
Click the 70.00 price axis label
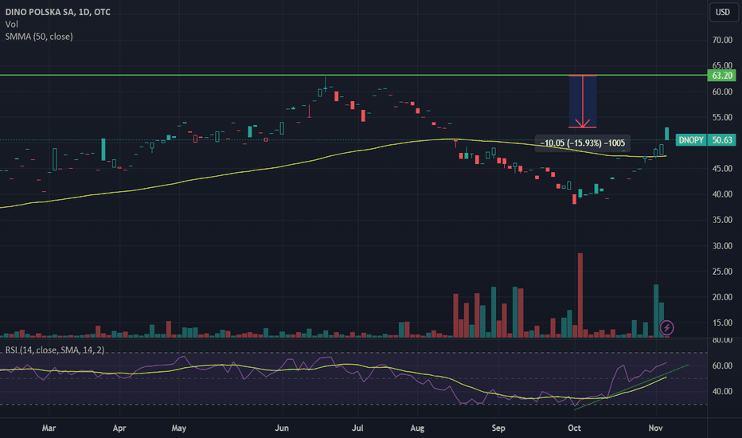(722, 41)
